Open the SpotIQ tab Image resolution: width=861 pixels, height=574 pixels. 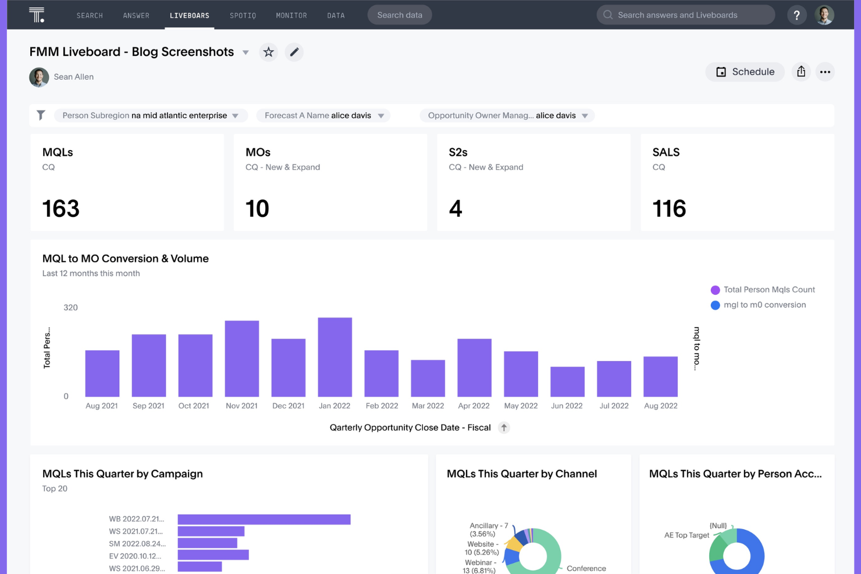(x=243, y=16)
